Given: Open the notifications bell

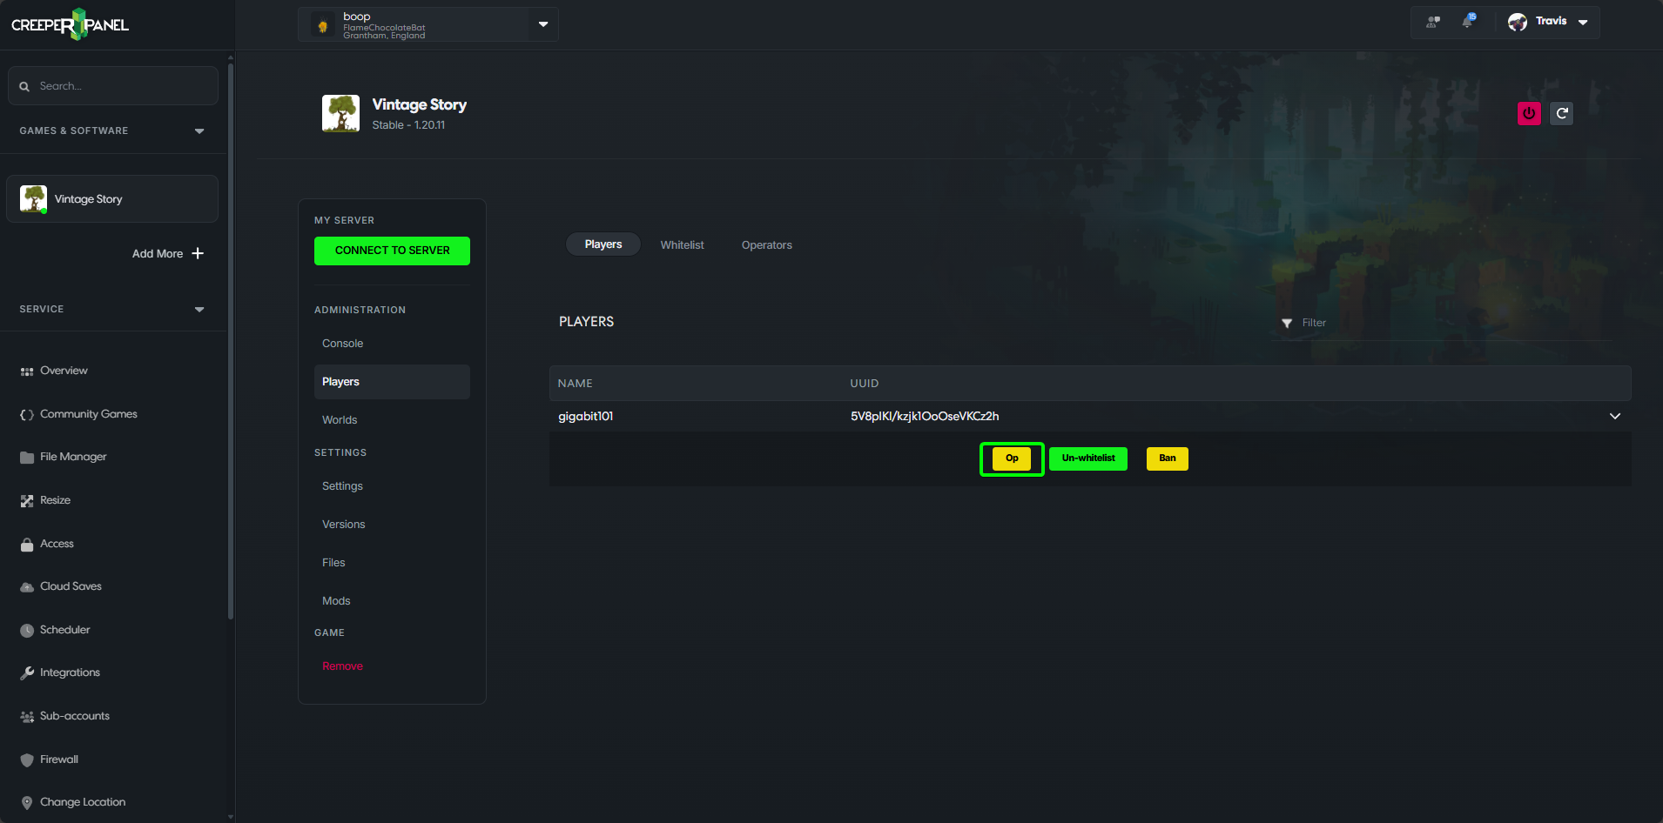Looking at the screenshot, I should point(1468,21).
